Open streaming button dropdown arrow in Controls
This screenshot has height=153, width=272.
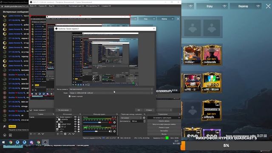click(x=179, y=118)
